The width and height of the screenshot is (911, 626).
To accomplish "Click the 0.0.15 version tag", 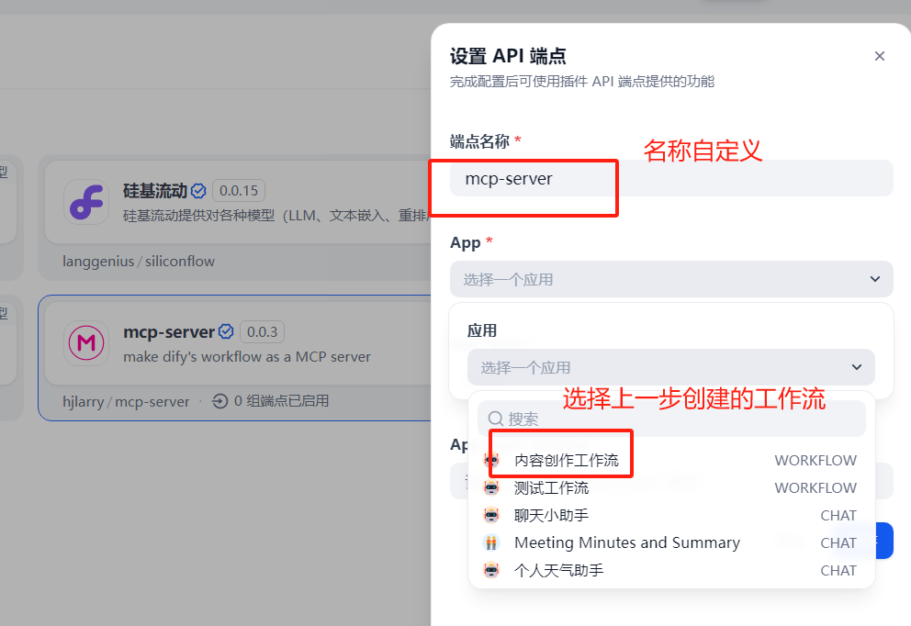I will click(239, 191).
